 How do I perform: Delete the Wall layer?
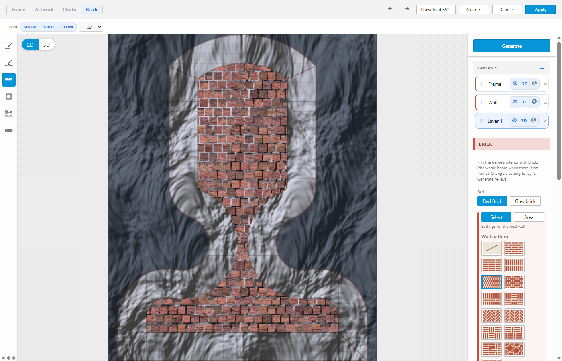[x=545, y=103]
